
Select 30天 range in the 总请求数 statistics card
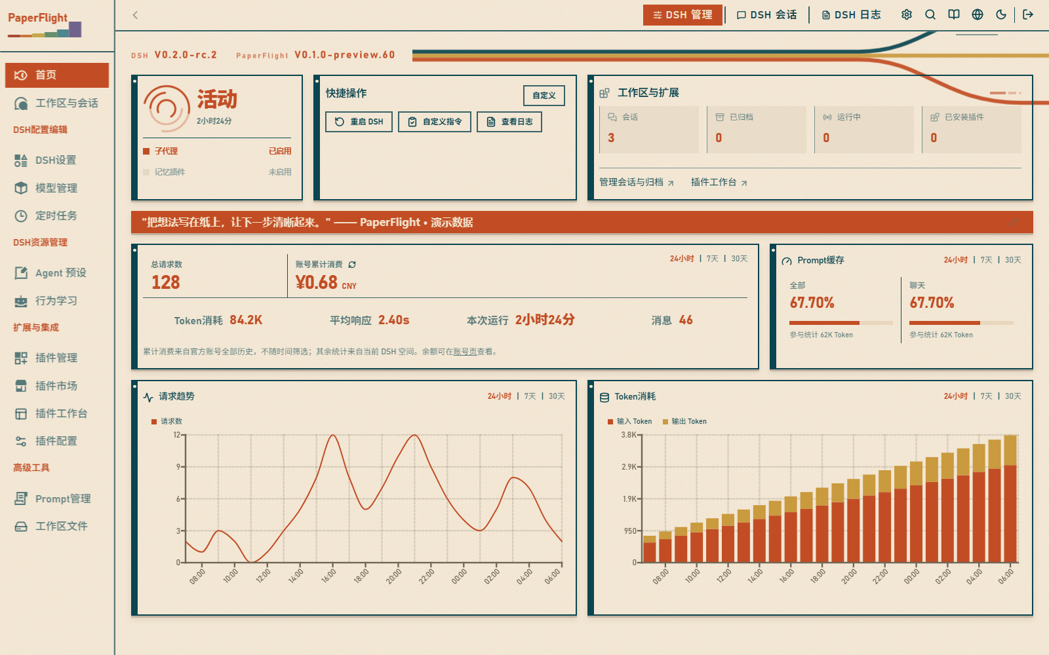740,259
